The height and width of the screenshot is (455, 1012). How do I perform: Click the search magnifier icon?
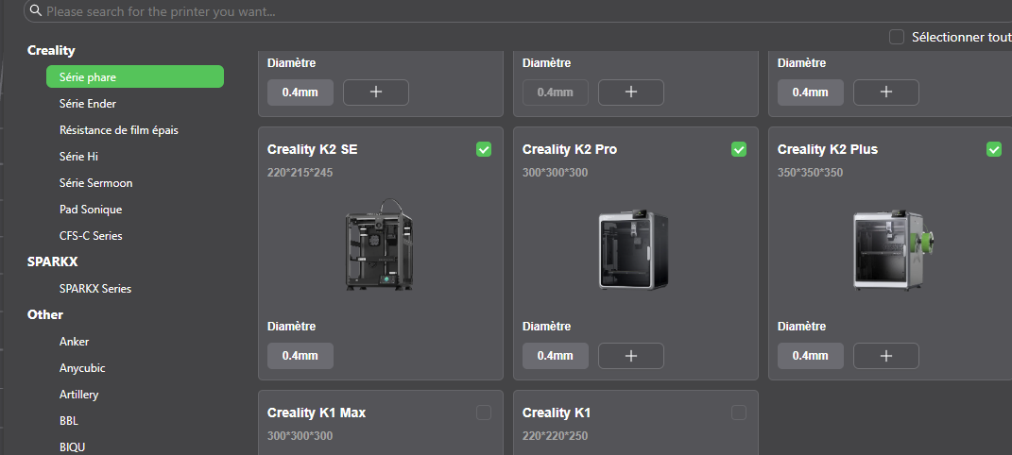(x=36, y=12)
